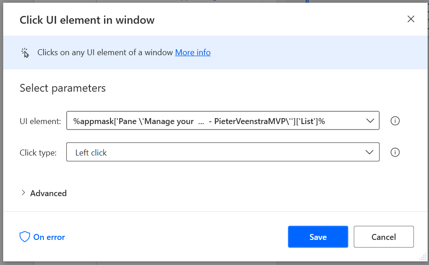Open the More info link
The width and height of the screenshot is (429, 265).
(193, 52)
